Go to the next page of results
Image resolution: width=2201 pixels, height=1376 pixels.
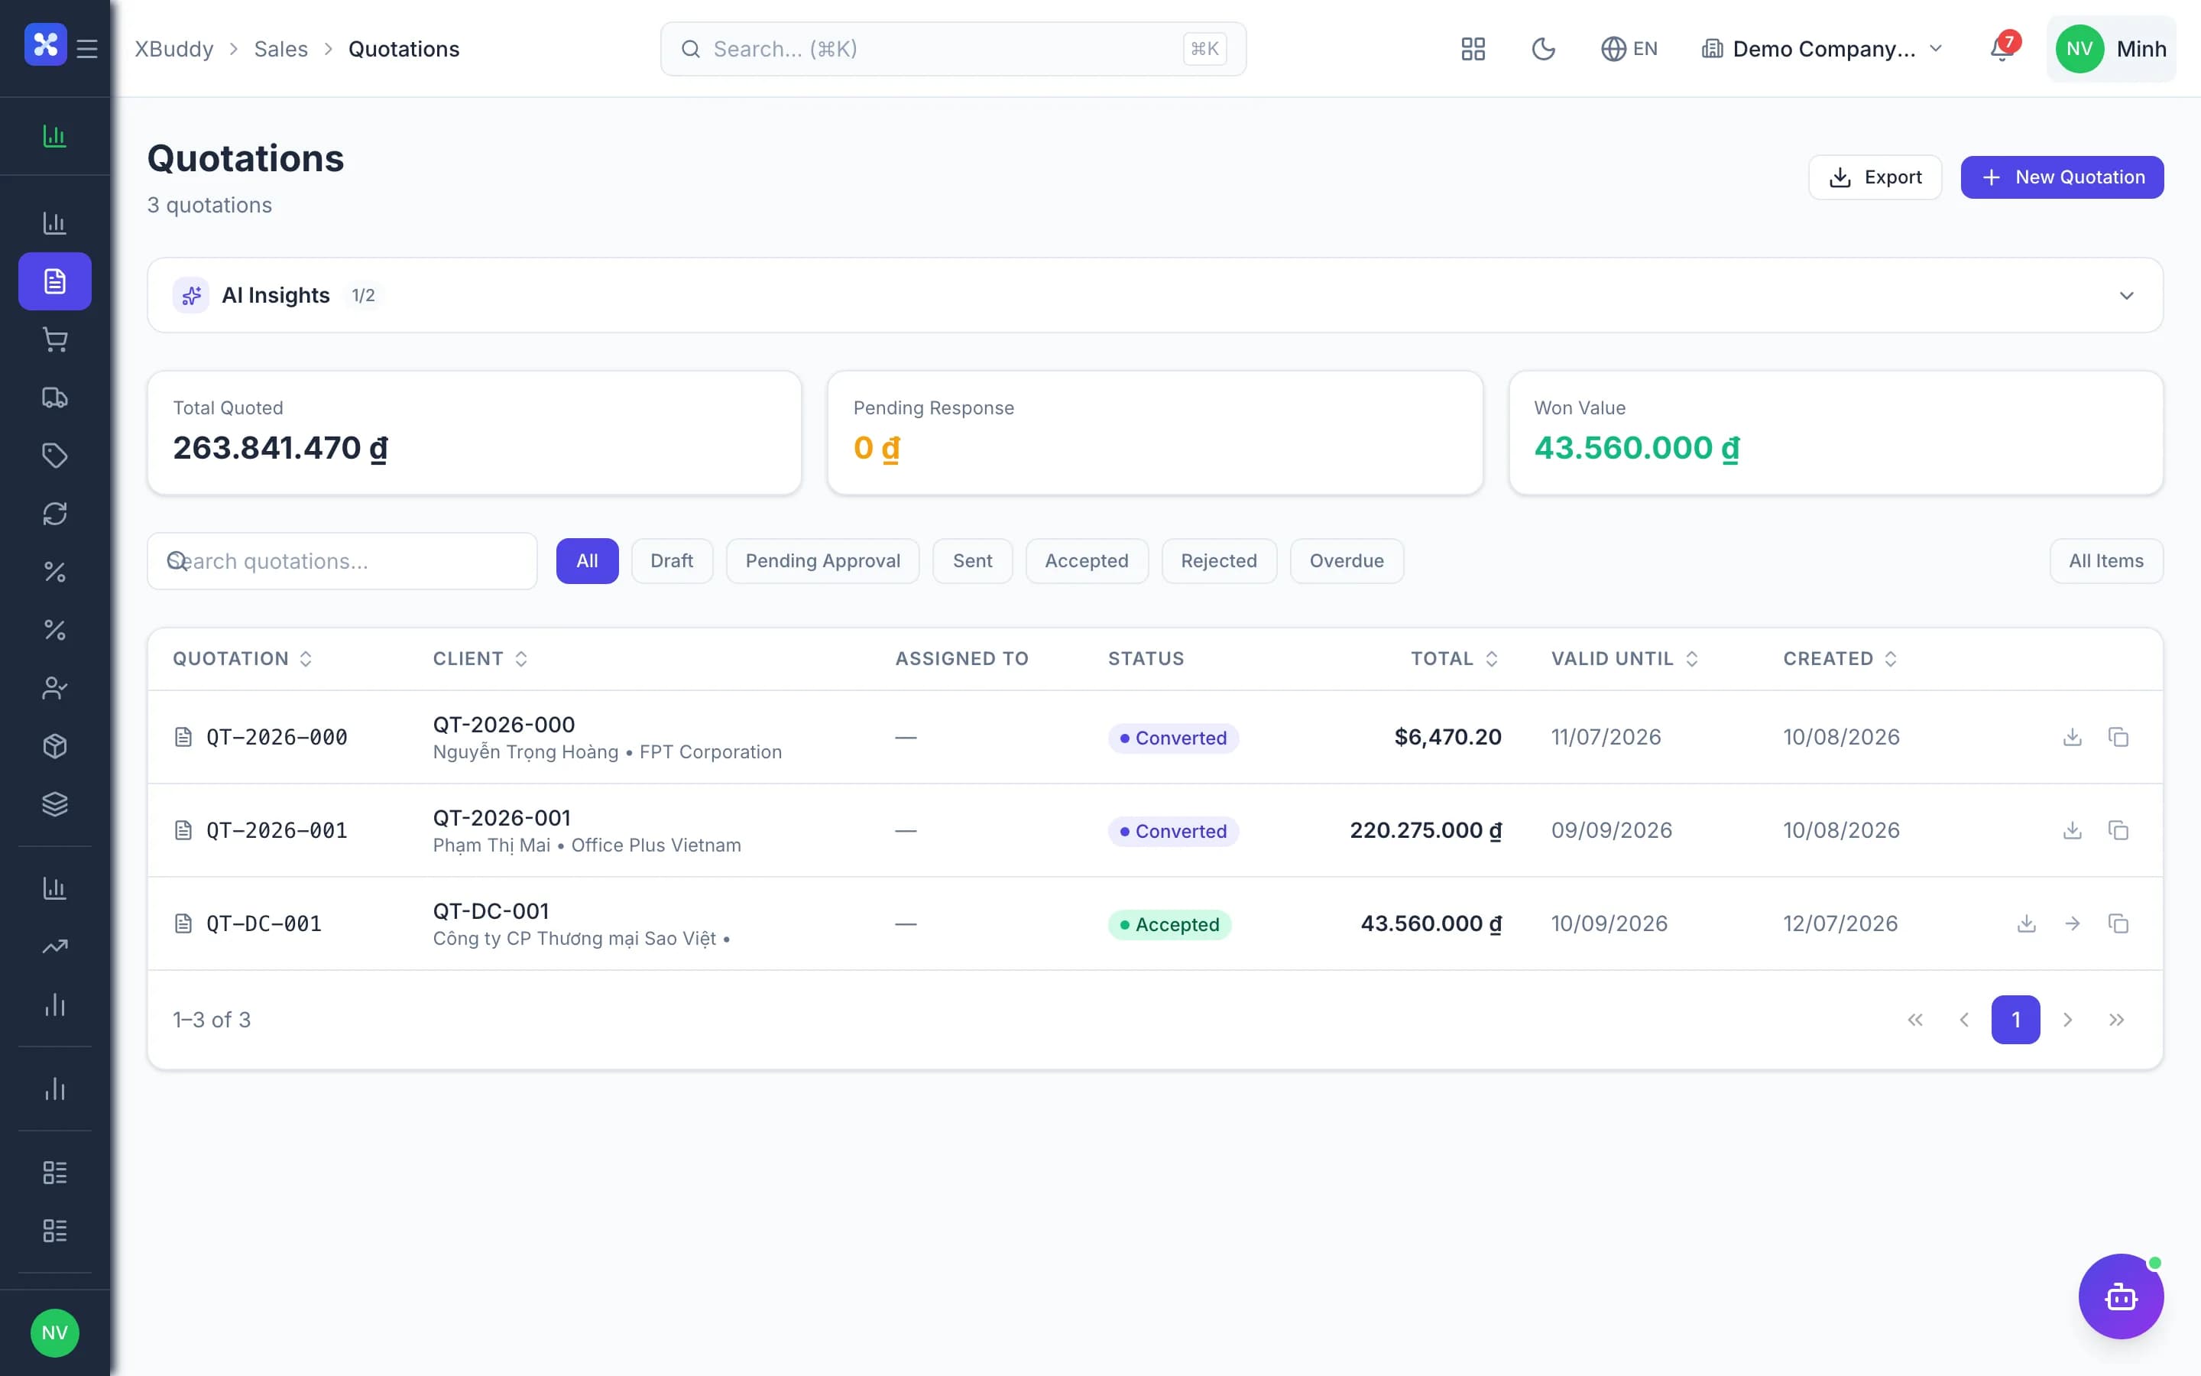[x=2067, y=1019]
